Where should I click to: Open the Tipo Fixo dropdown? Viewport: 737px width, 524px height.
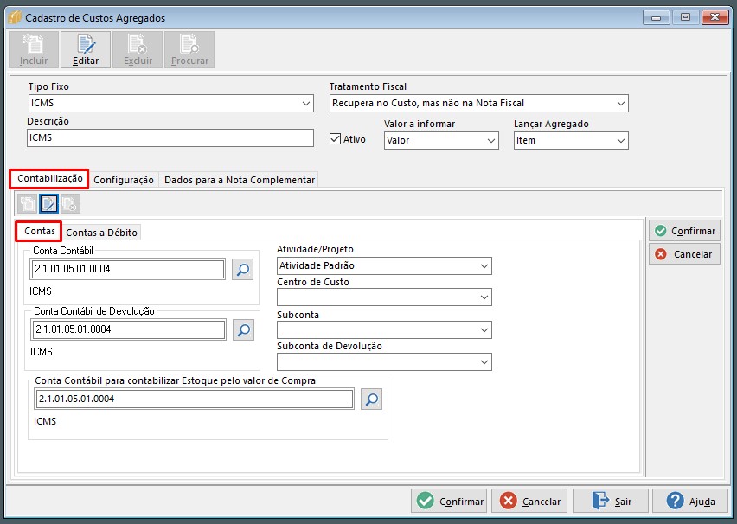[306, 104]
